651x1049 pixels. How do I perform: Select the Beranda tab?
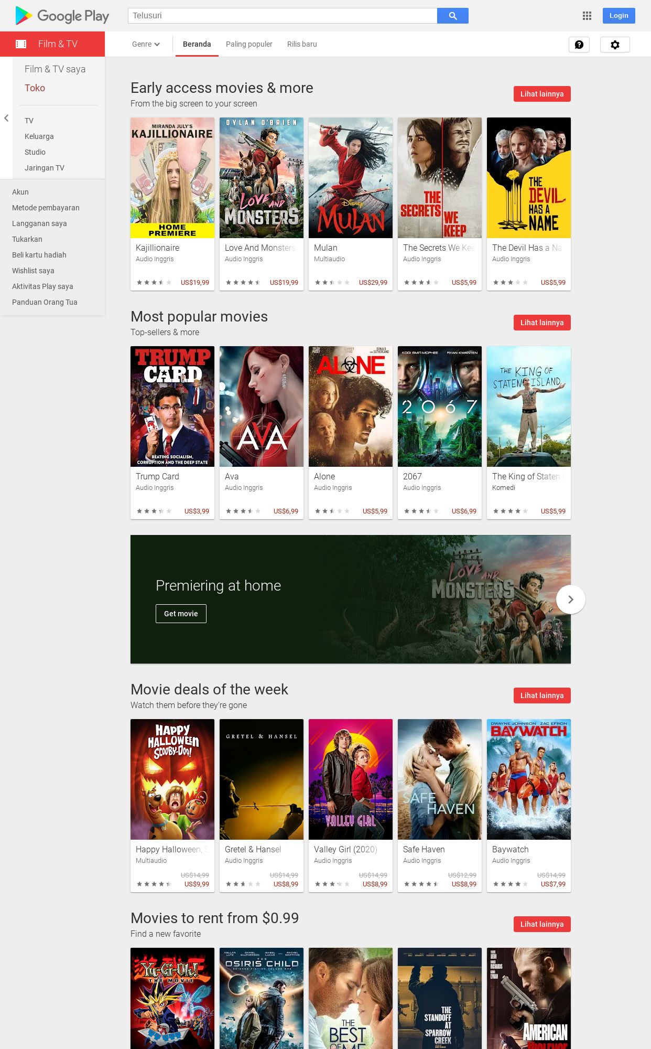pos(197,44)
